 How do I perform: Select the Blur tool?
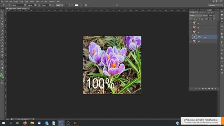[2, 49]
